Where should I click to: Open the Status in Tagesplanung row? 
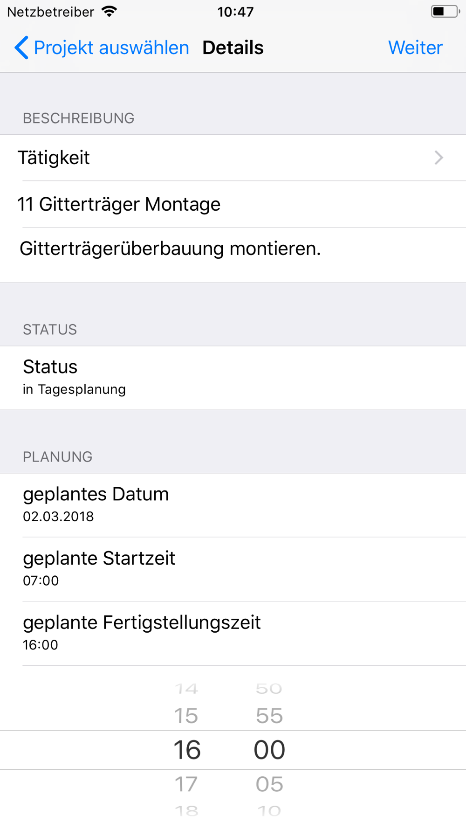click(233, 378)
